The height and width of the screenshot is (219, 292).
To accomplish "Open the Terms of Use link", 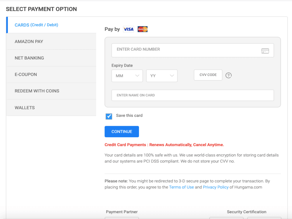I will (x=181, y=187).
